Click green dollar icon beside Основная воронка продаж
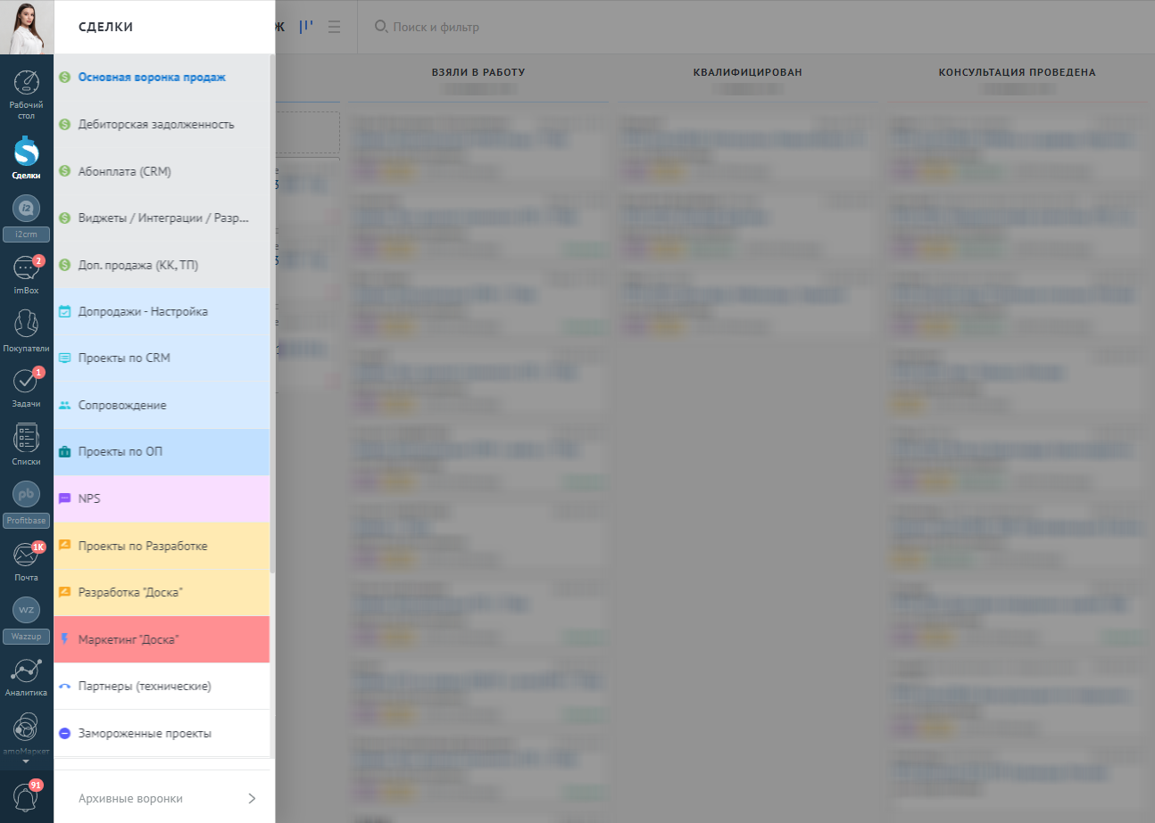Screen dimensions: 1155x823 coord(64,78)
